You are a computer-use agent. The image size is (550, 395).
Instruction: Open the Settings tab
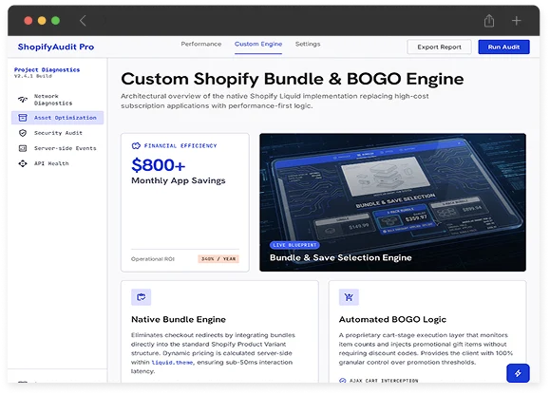tap(308, 45)
